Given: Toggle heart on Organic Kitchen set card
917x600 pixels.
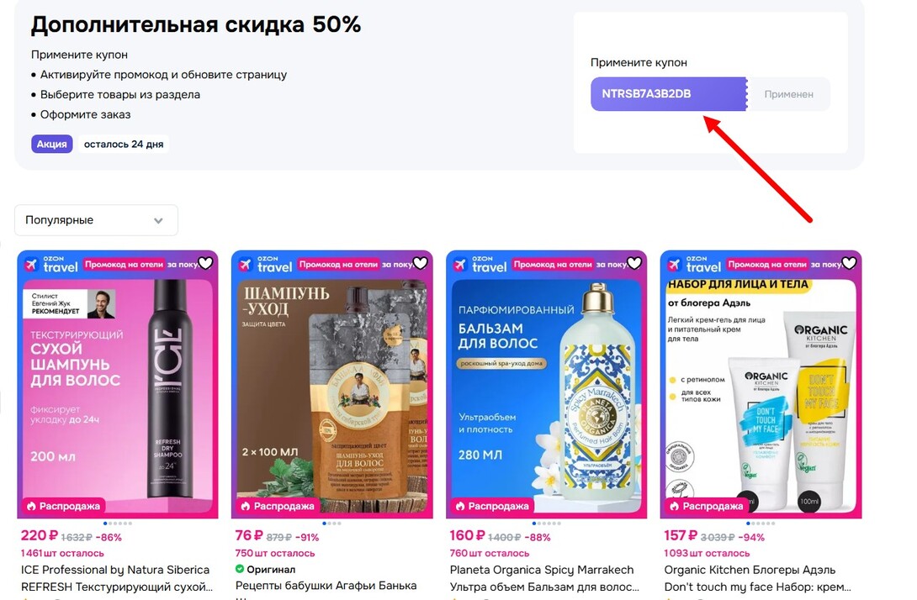Looking at the screenshot, I should [x=849, y=264].
